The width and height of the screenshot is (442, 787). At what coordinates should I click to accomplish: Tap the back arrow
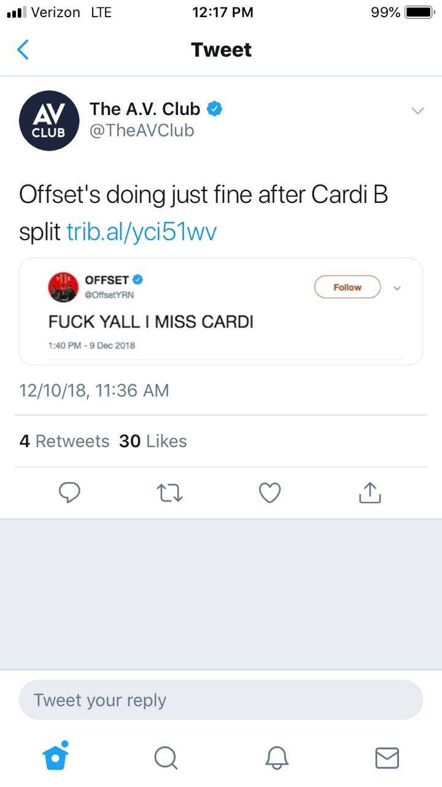point(23,49)
